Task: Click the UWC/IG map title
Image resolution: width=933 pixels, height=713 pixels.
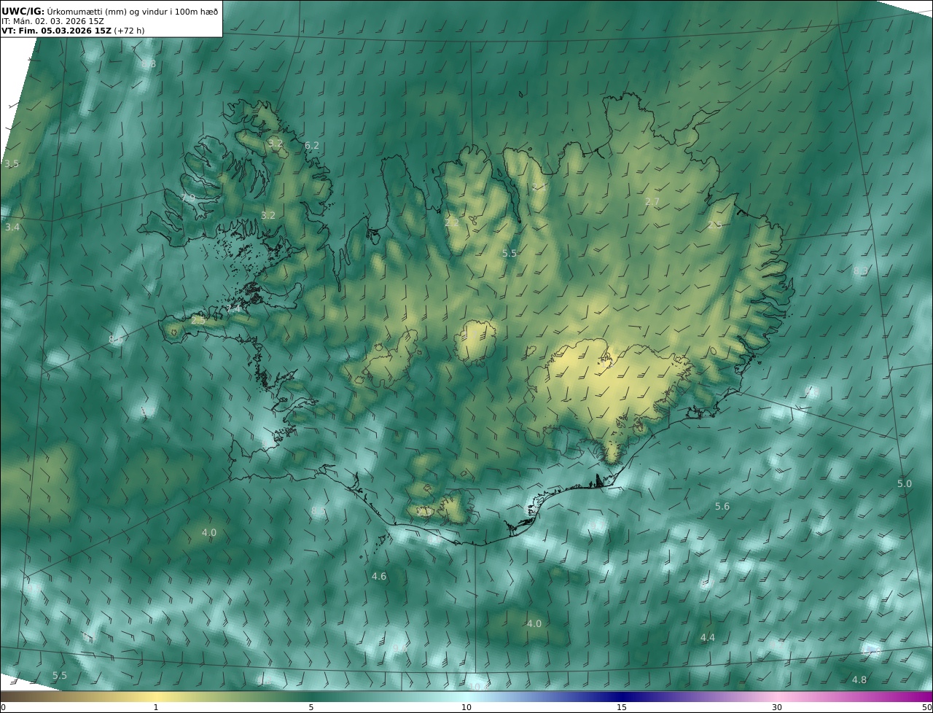Action: point(109,11)
